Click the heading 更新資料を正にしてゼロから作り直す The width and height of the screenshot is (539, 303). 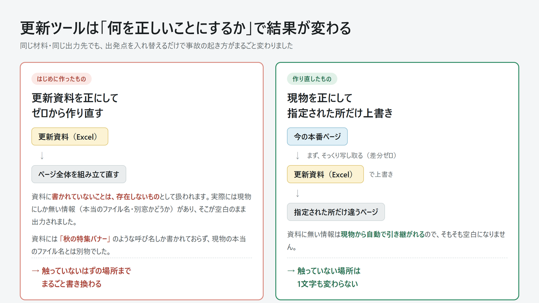click(x=75, y=105)
